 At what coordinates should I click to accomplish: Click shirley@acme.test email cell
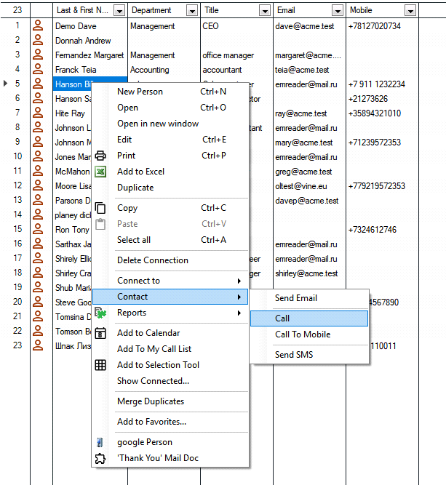pos(309,273)
